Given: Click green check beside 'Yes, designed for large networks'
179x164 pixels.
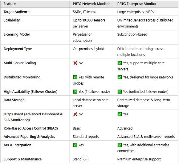Looking at the screenshot, I should click(120, 77).
